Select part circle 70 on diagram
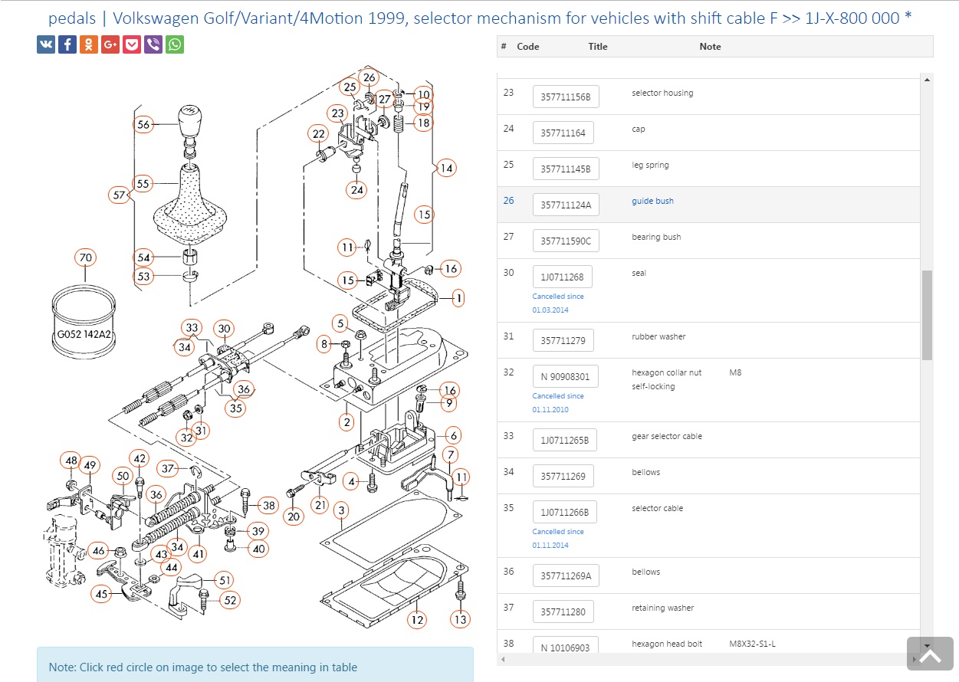 85,257
